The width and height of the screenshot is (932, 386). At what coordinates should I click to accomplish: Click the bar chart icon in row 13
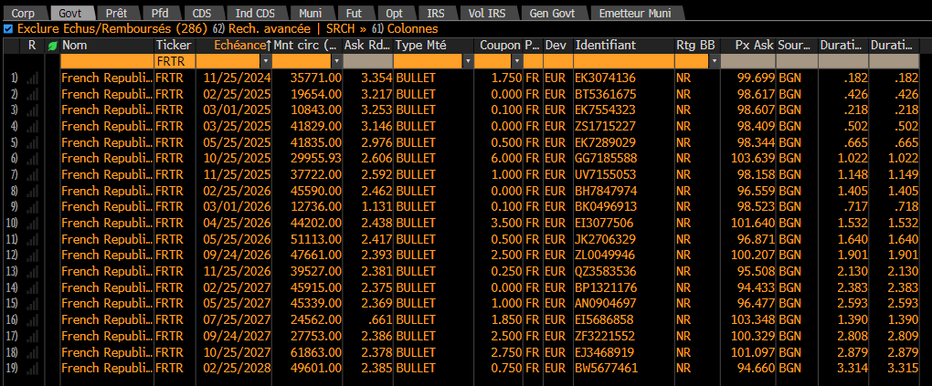[32, 271]
